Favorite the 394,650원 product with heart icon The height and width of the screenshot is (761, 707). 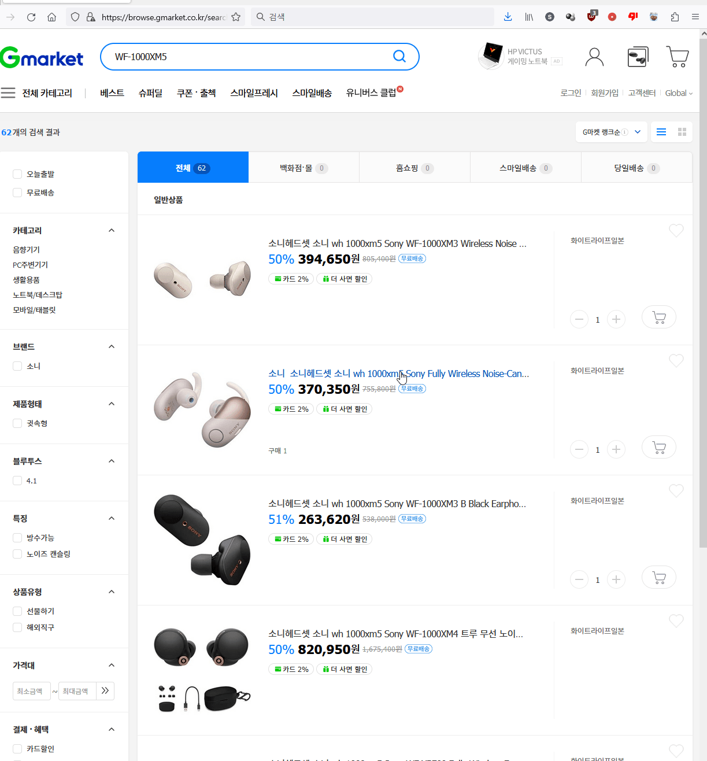click(x=676, y=230)
